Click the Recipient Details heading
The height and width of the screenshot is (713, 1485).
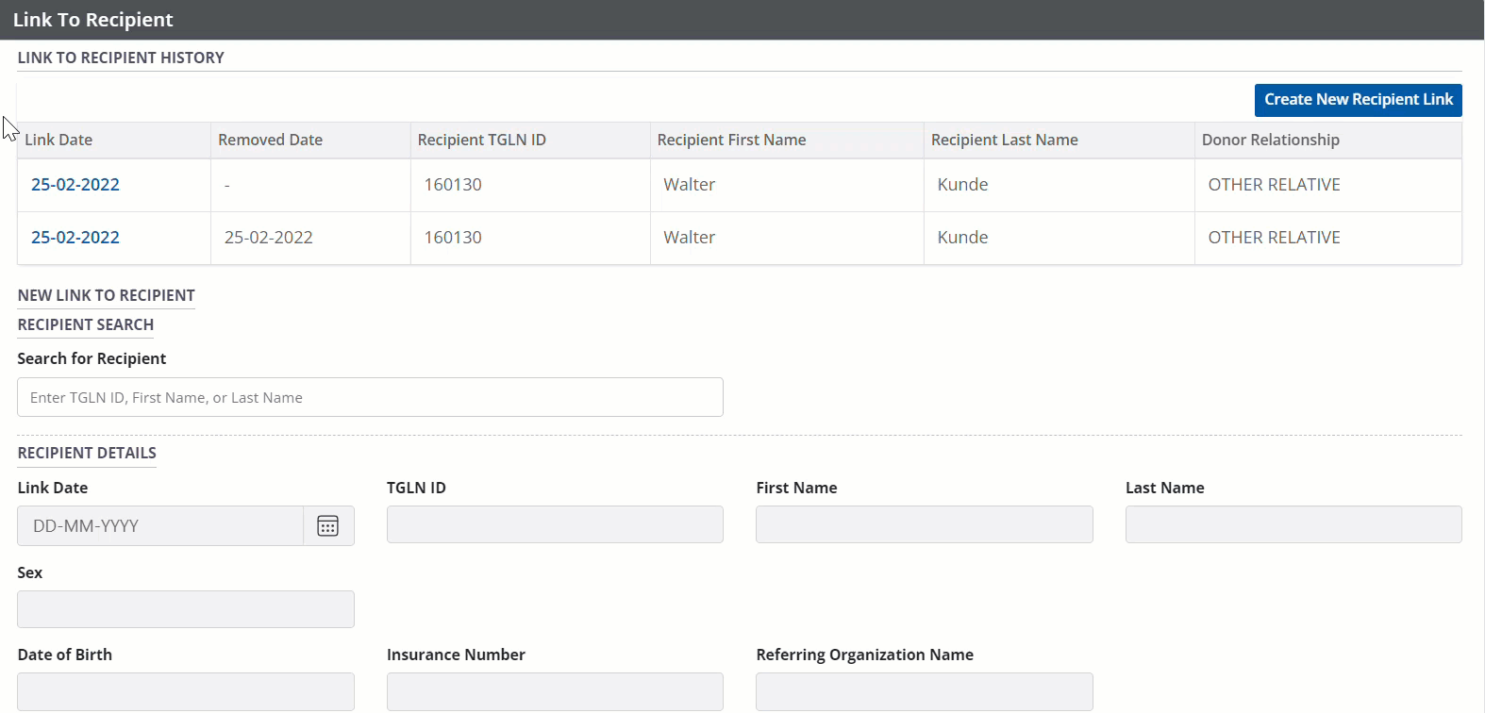87,453
